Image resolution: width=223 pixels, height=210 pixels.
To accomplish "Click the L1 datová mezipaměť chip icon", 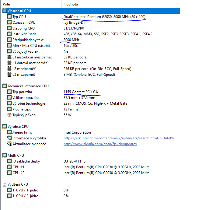I will [9, 63].
